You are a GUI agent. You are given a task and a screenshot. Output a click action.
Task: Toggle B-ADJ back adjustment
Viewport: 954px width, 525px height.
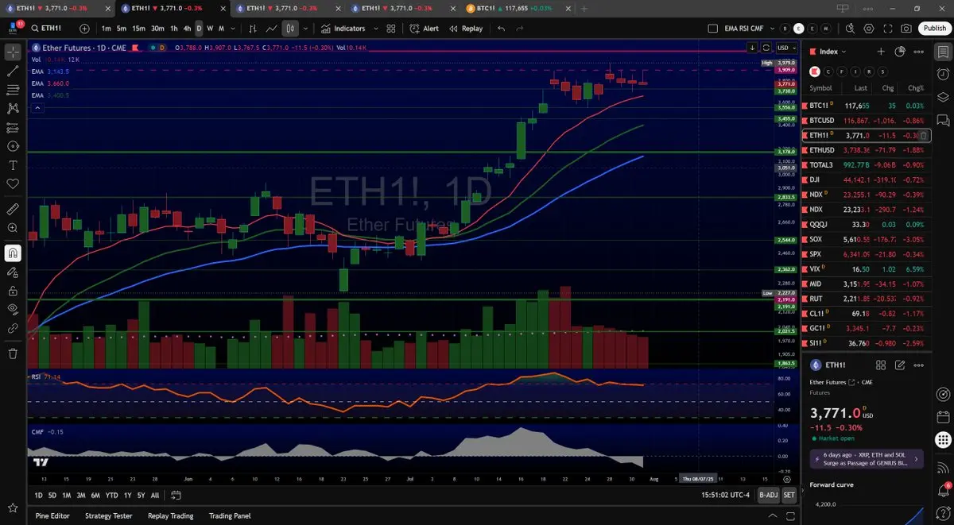[768, 495]
